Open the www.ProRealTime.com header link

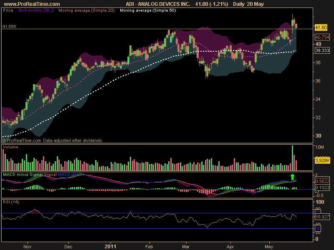32,4
